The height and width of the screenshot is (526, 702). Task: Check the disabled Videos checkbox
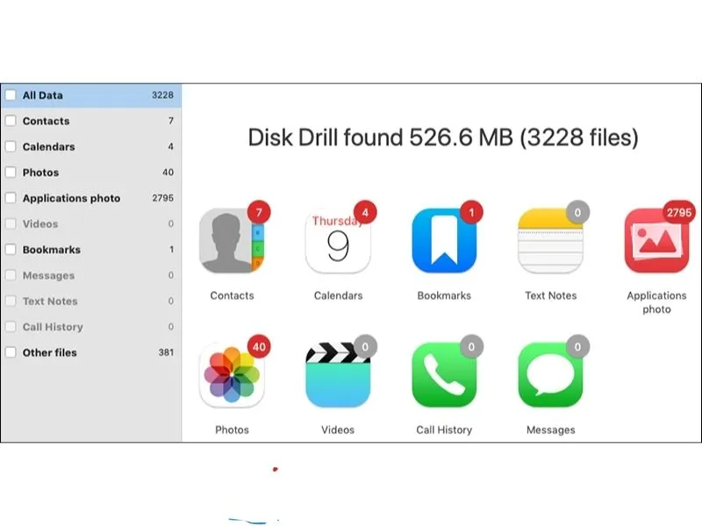coord(11,224)
